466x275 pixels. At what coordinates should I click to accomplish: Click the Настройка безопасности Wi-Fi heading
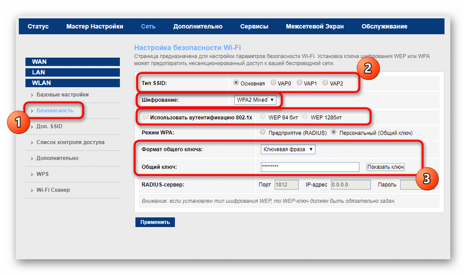[x=187, y=48]
